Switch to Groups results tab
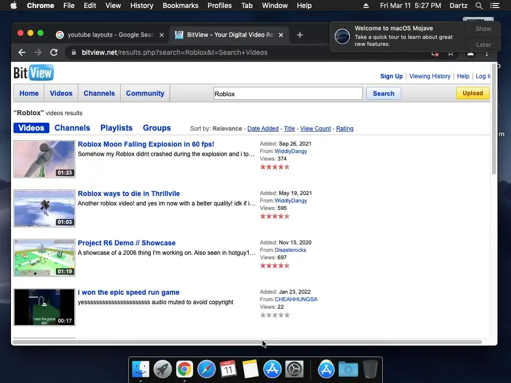This screenshot has width=511, height=383. [x=157, y=128]
